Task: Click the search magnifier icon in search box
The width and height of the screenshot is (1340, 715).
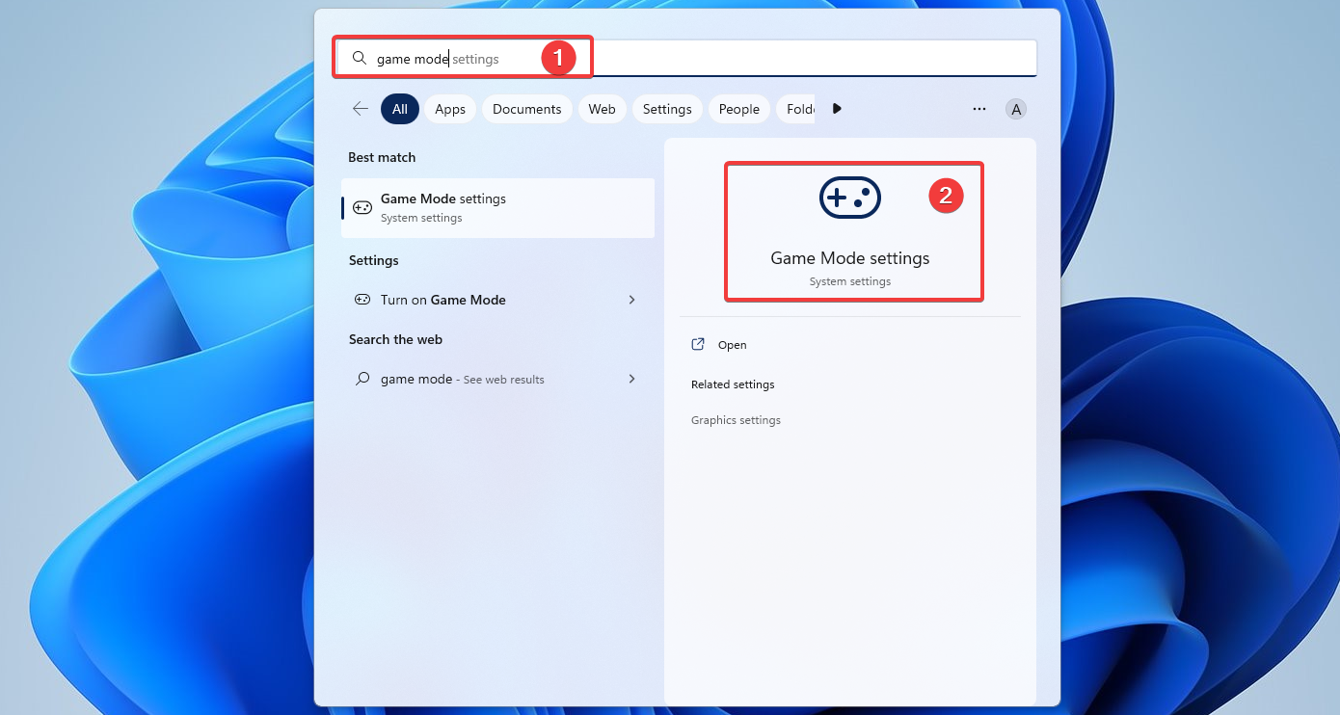Action: [x=360, y=59]
